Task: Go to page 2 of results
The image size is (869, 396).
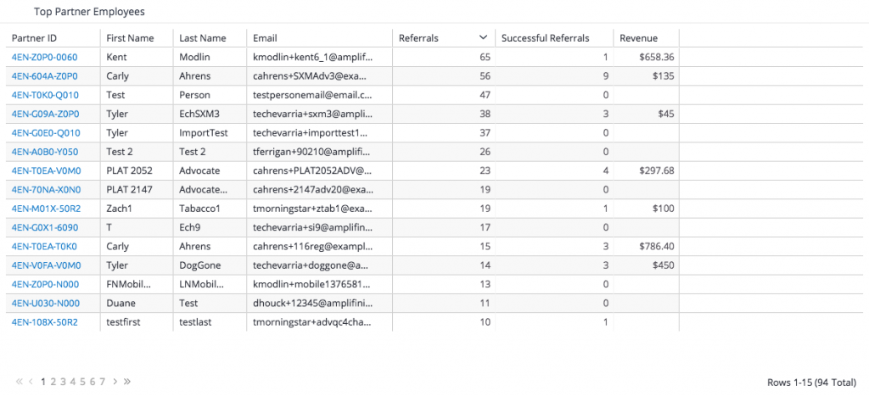Action: tap(53, 382)
